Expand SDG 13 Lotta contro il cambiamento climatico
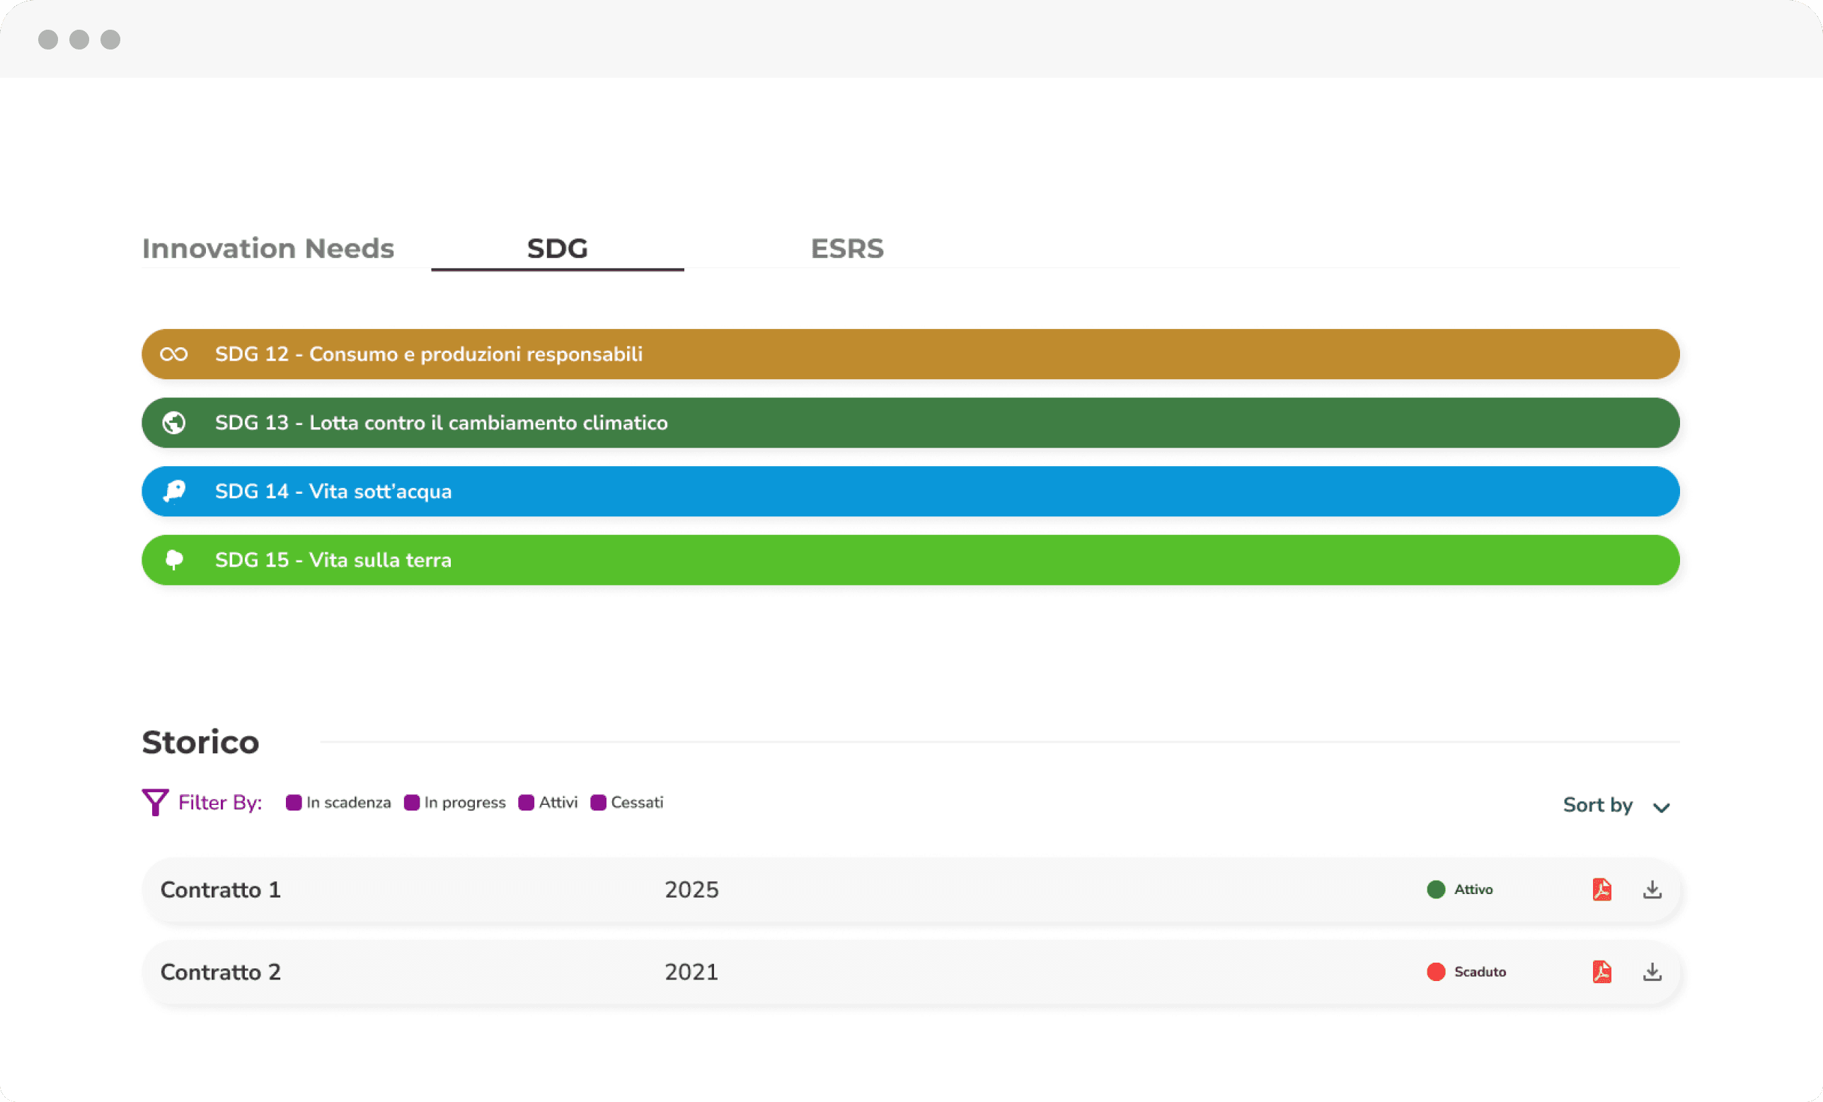The height and width of the screenshot is (1102, 1823). pos(910,423)
